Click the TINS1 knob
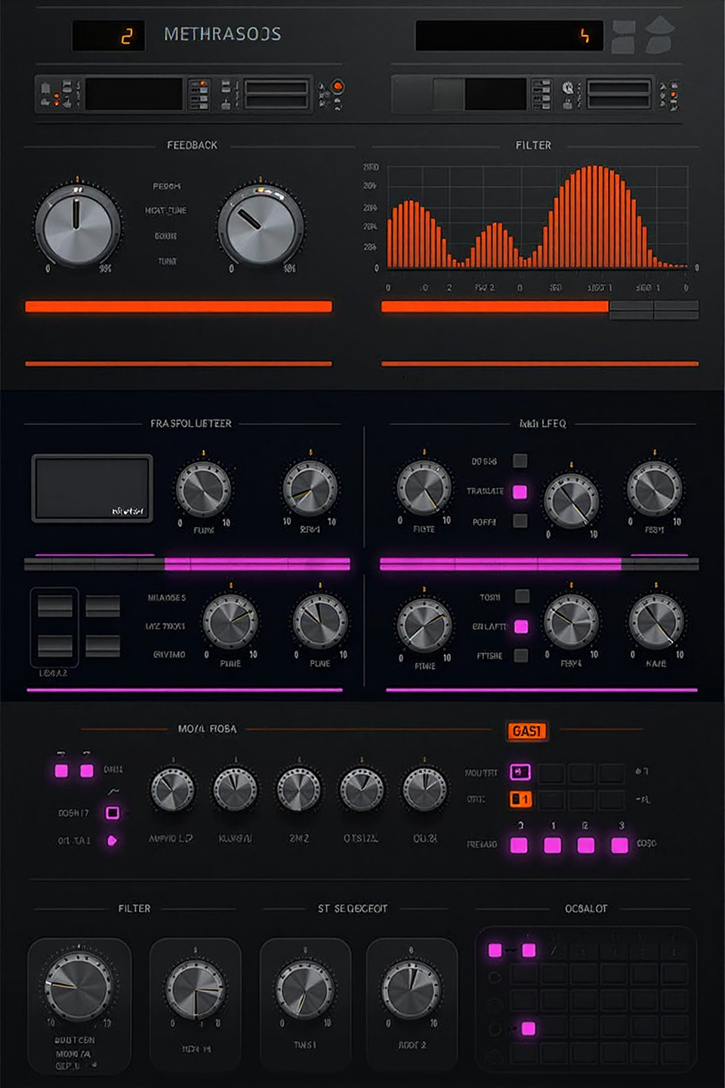The image size is (725, 1088). (305, 989)
